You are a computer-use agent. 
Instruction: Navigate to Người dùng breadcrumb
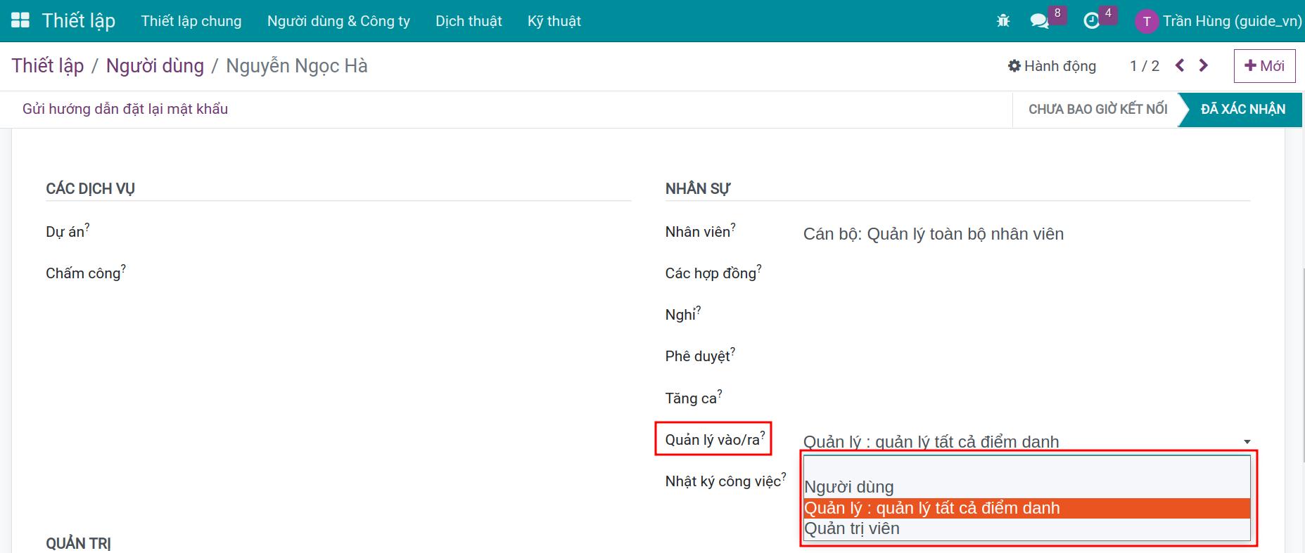point(155,66)
